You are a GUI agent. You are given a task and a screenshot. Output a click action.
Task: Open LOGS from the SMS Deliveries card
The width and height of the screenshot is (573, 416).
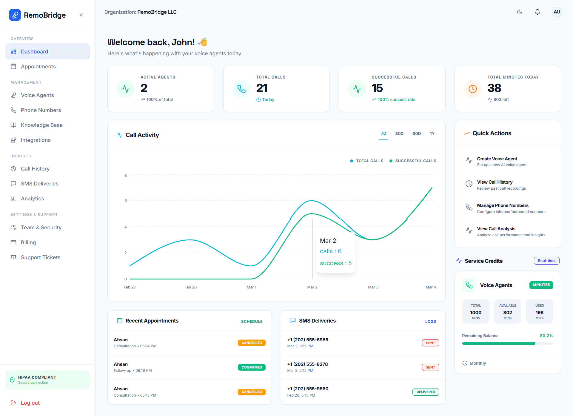coord(430,321)
